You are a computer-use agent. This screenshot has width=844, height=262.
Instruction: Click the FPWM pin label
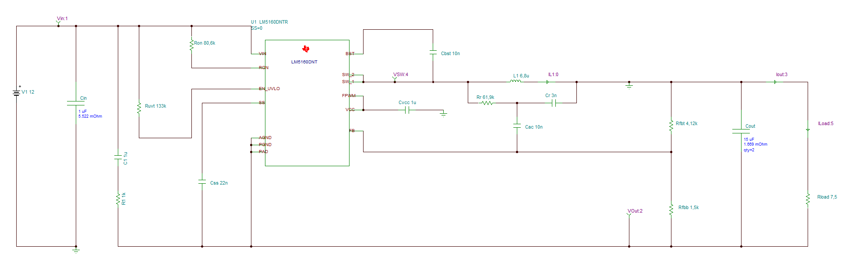[x=349, y=96]
